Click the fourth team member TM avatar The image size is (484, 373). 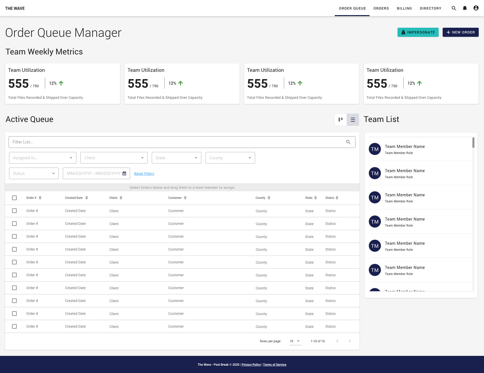pos(375,222)
